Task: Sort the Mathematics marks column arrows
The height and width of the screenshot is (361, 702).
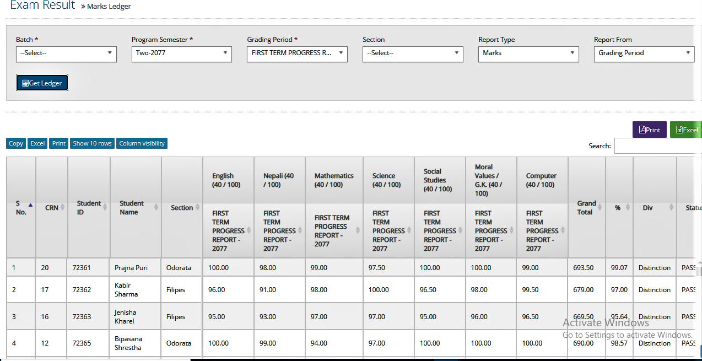Action: click(x=358, y=230)
